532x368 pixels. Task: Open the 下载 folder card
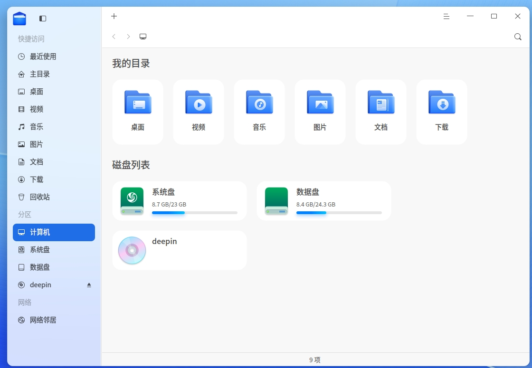[442, 112]
